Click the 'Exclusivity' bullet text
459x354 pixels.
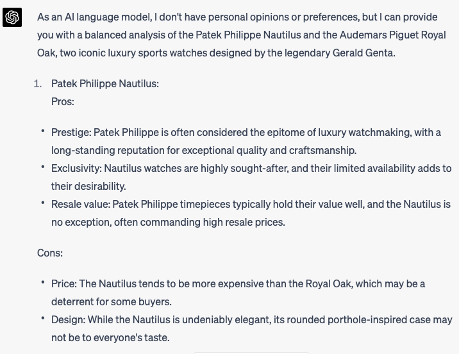pos(251,177)
